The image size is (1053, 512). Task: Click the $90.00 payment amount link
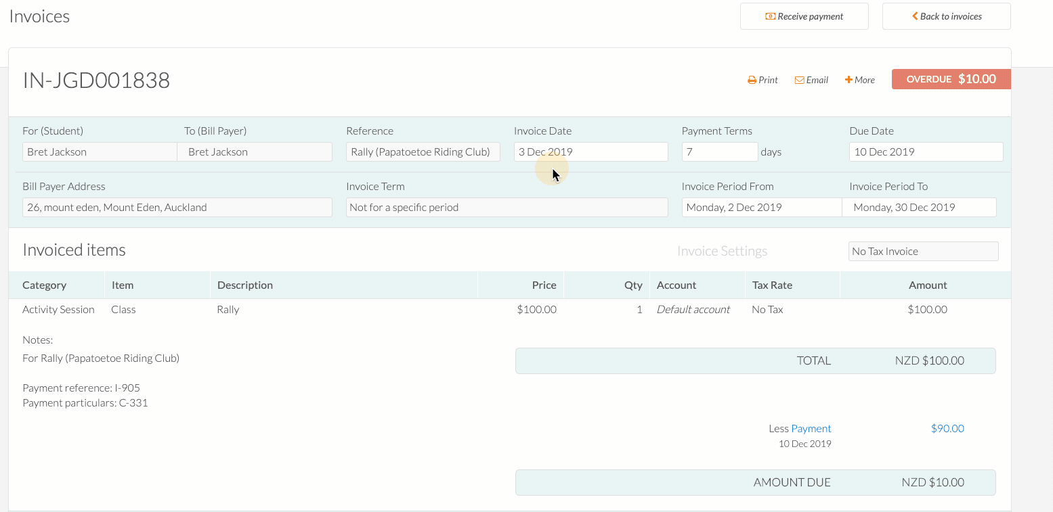[947, 428]
